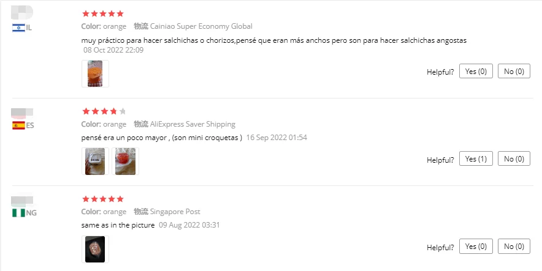Click the five-star rating on the IL review
Viewport: 542px width, 271px height.
point(102,14)
